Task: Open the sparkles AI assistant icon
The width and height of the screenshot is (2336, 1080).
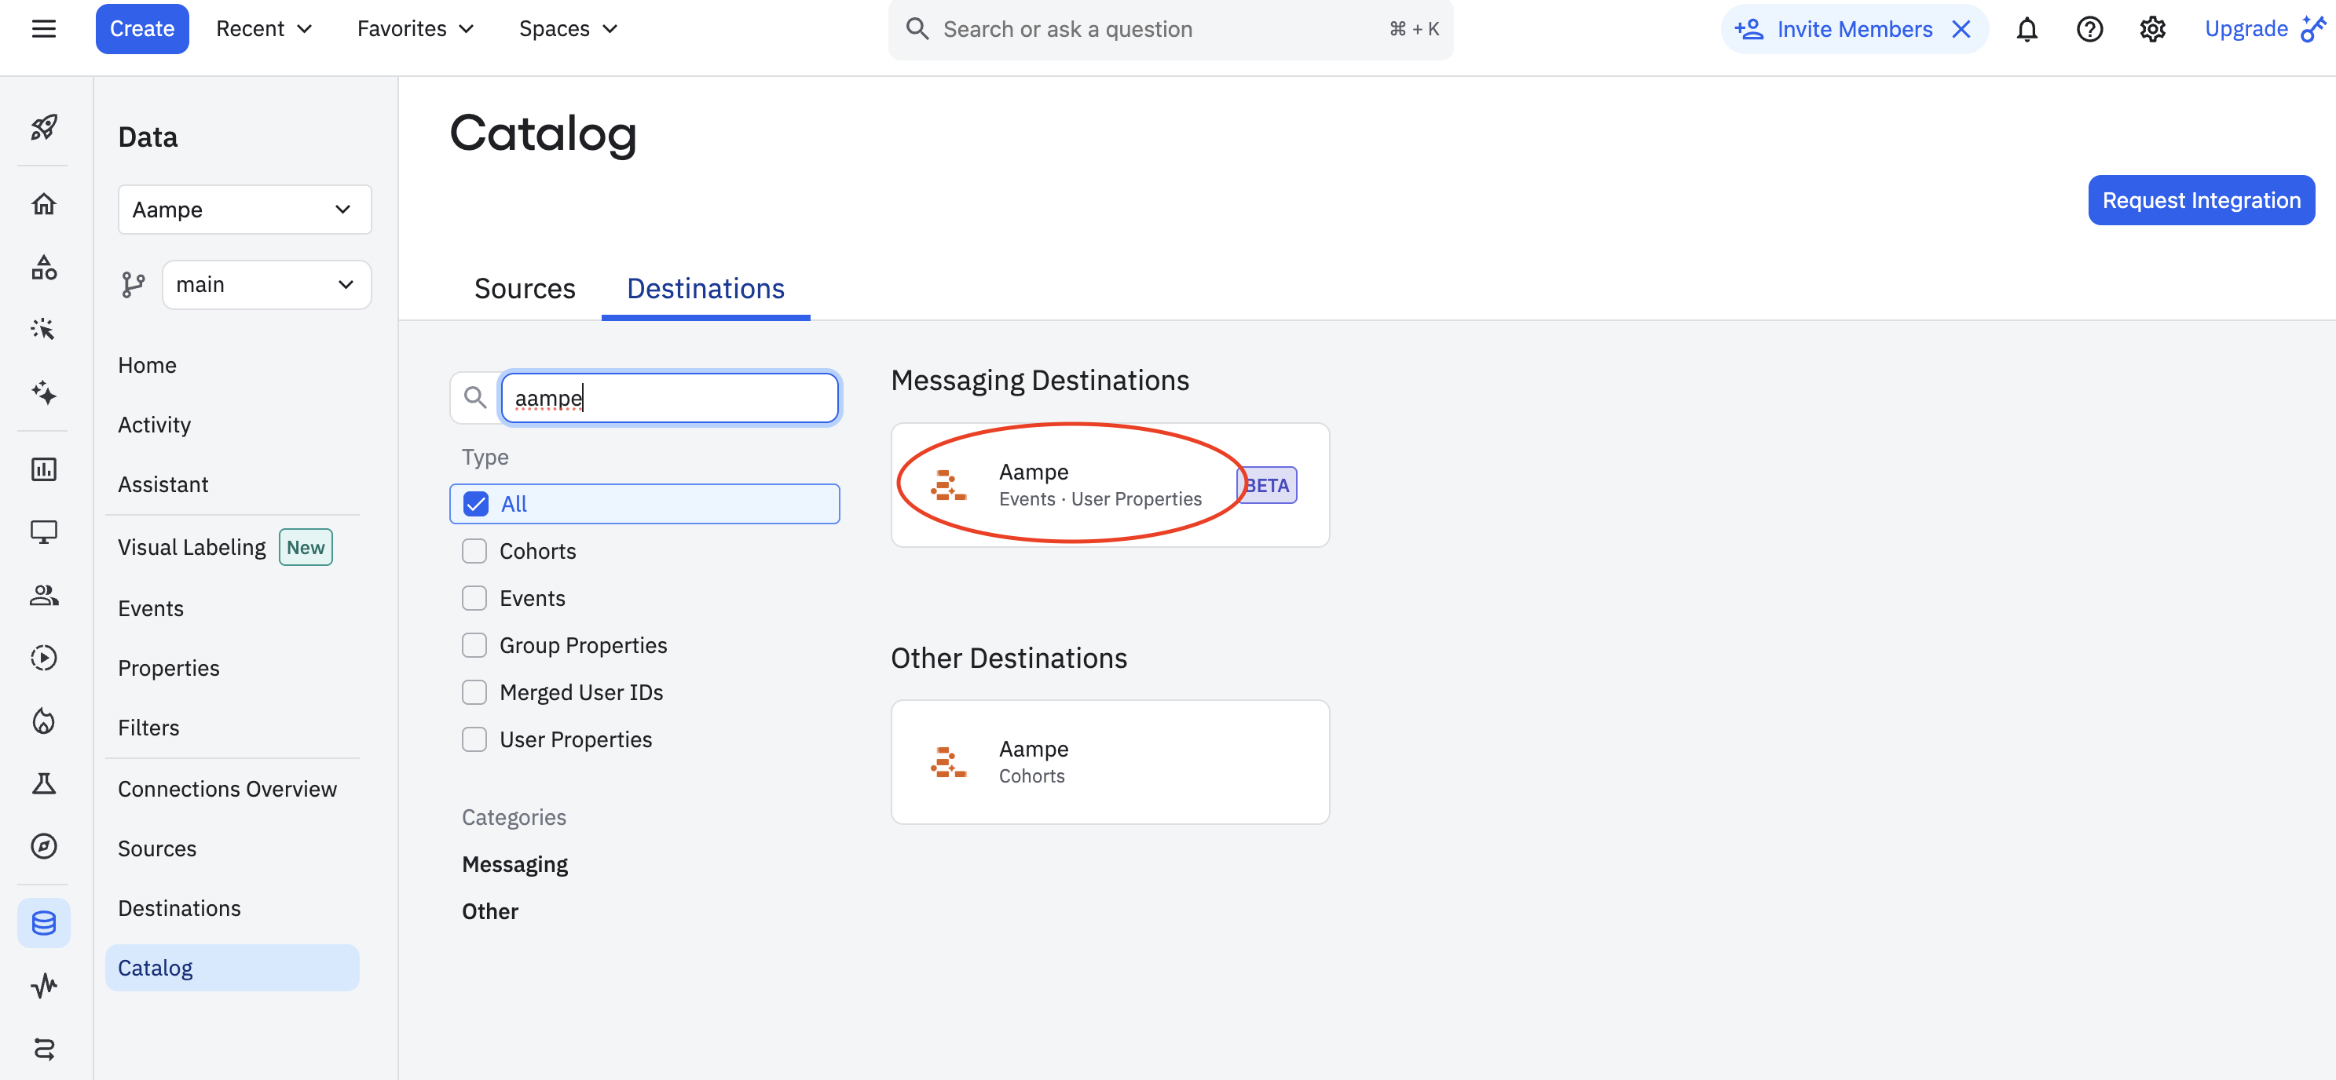Action: [x=43, y=393]
